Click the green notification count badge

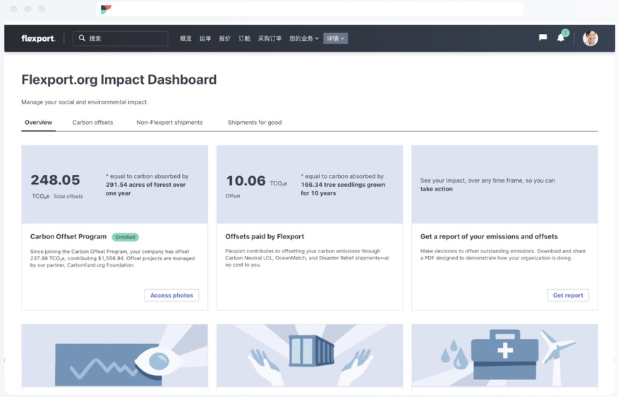click(x=566, y=32)
